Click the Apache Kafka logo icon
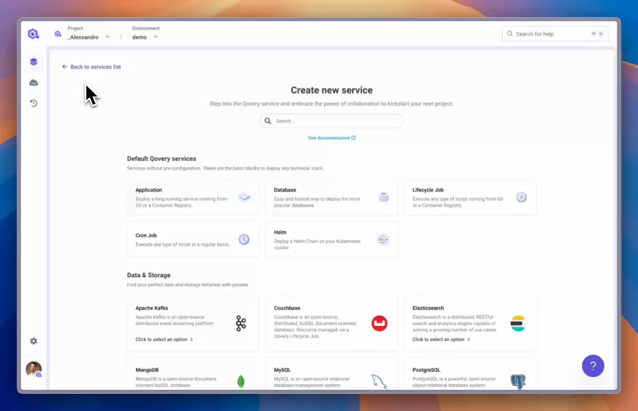 241,323
